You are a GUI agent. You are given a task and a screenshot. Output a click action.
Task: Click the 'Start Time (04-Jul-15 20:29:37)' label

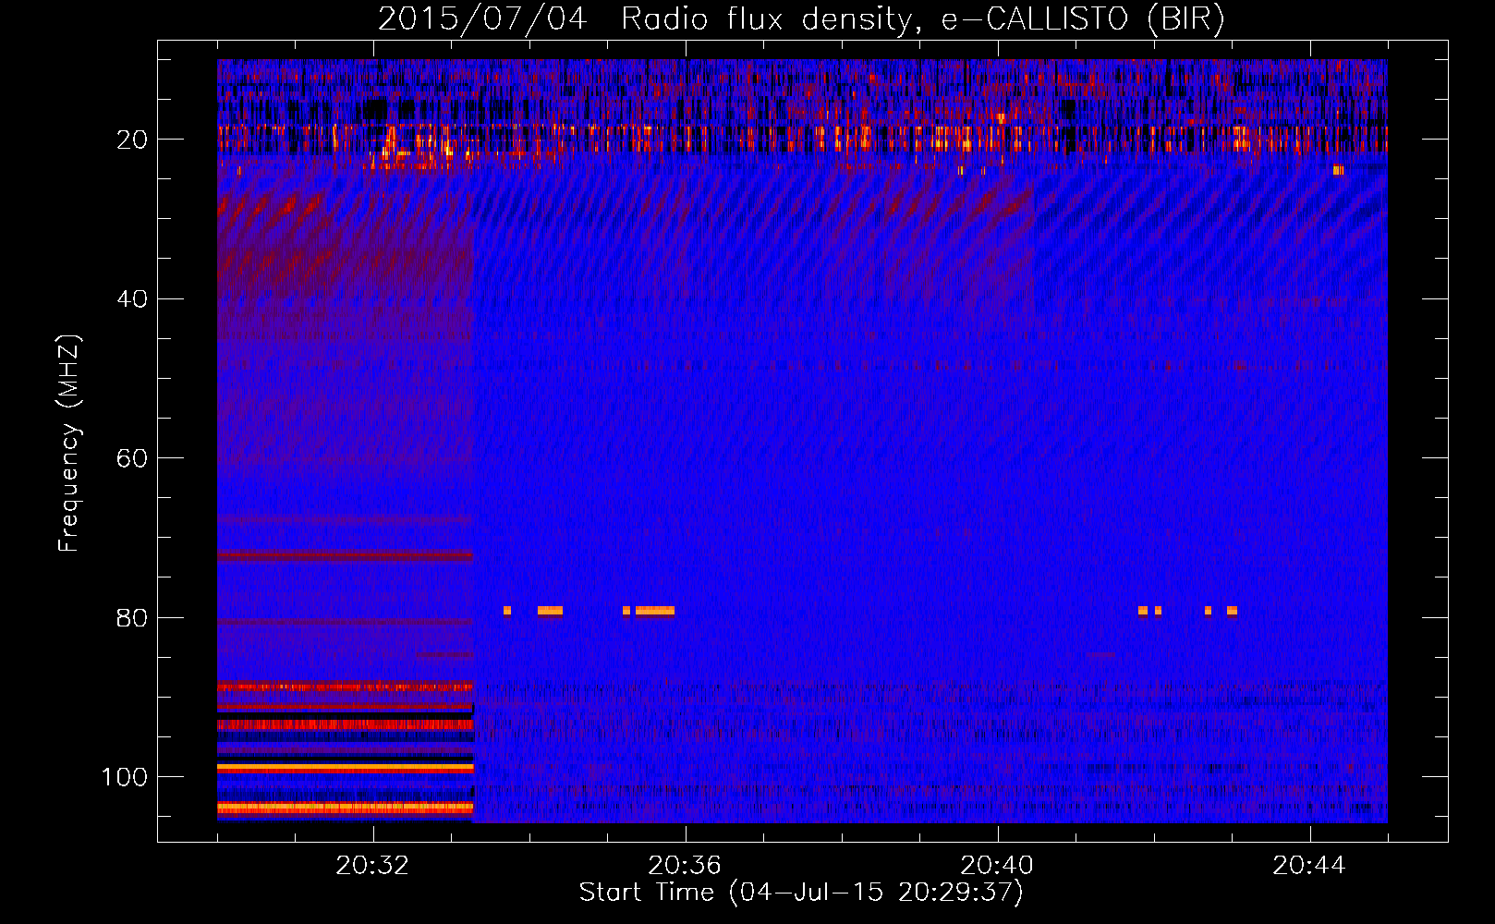click(x=801, y=893)
